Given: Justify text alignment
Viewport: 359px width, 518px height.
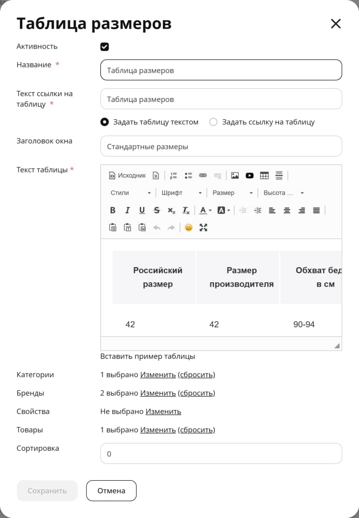Looking at the screenshot, I should pos(316,210).
